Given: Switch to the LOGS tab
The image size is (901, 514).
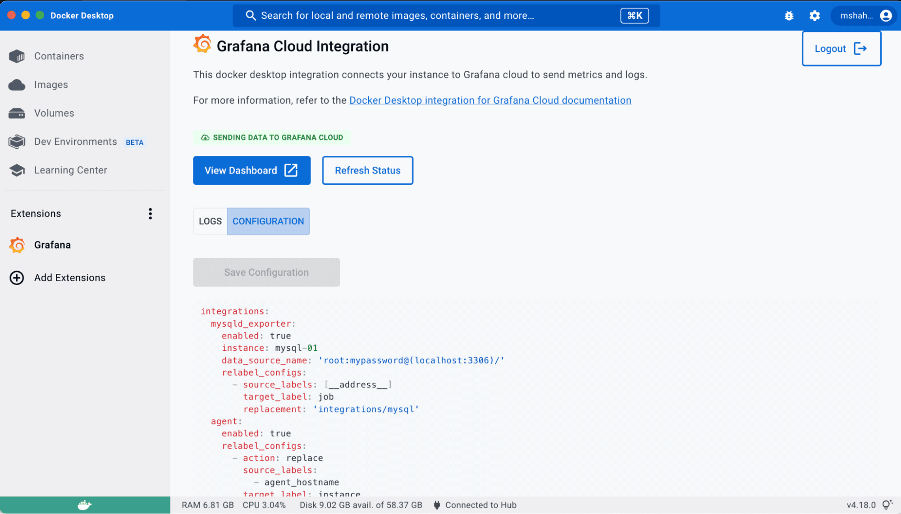Looking at the screenshot, I should (210, 221).
